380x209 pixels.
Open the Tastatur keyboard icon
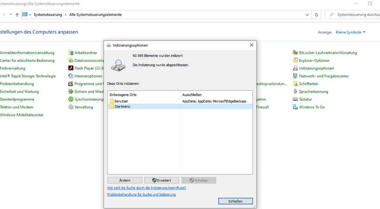pyautogui.click(x=295, y=99)
